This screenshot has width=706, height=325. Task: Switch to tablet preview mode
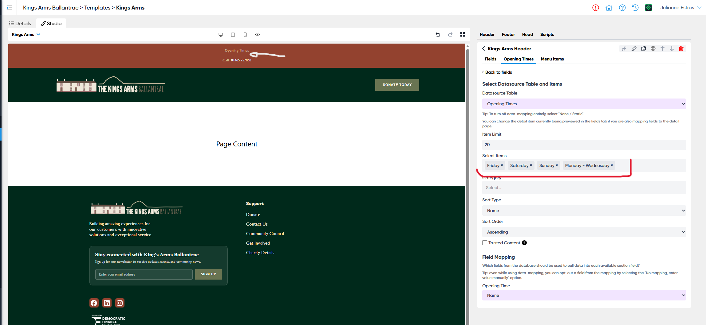[x=233, y=35]
